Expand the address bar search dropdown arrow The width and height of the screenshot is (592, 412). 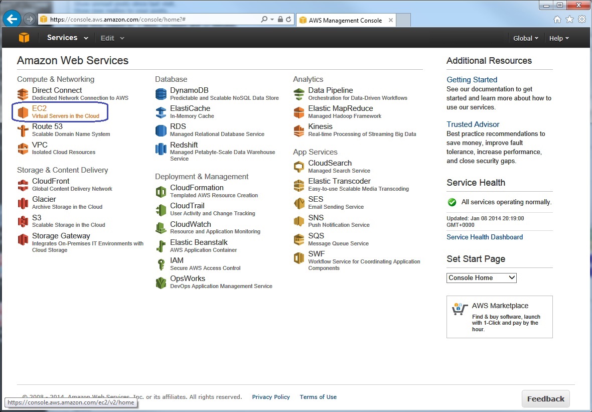pos(272,19)
